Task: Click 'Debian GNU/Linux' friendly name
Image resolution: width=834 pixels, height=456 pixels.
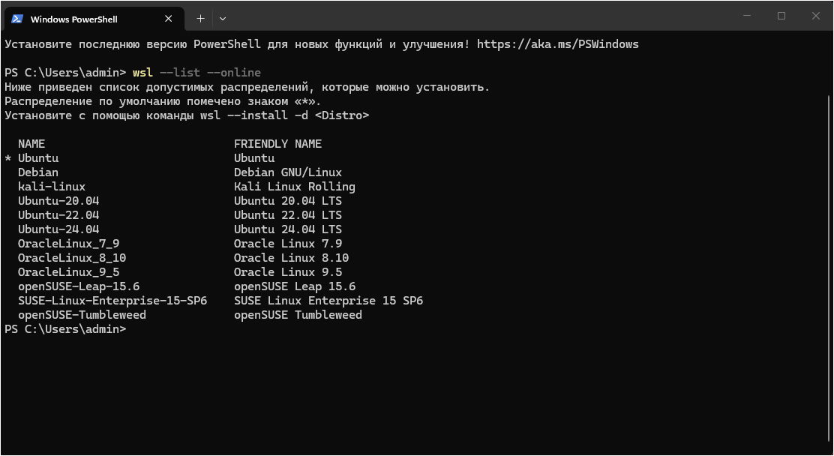Action: click(288, 172)
